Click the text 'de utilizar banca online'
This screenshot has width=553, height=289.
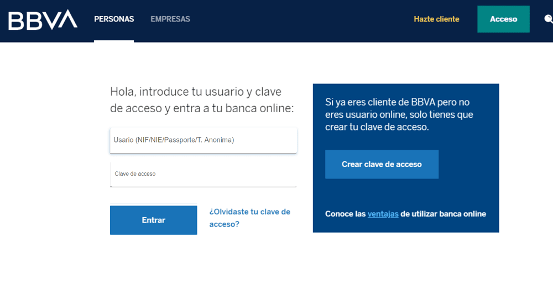(x=444, y=214)
